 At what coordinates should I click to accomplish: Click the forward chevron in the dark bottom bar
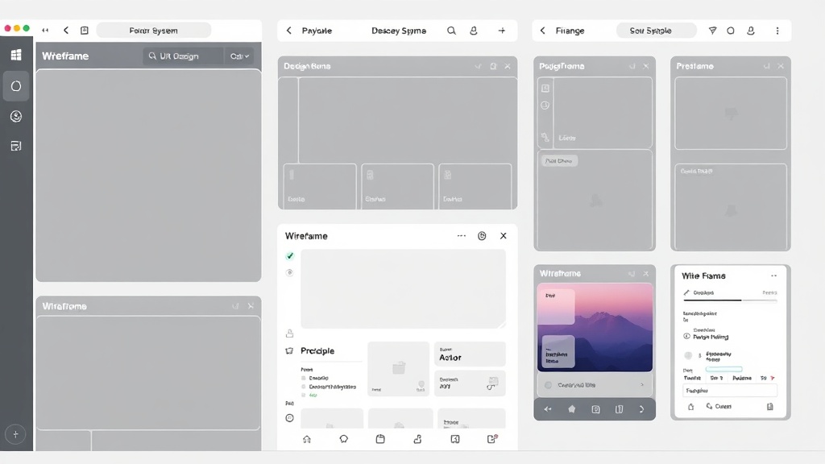point(642,409)
